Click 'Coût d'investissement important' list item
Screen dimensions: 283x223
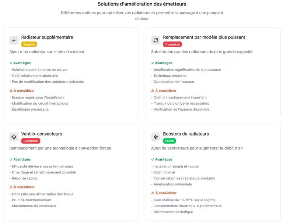(180, 97)
